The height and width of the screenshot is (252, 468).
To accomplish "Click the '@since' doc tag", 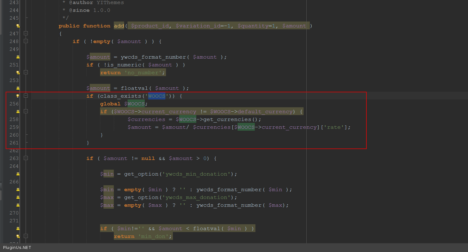I will tap(79, 10).
